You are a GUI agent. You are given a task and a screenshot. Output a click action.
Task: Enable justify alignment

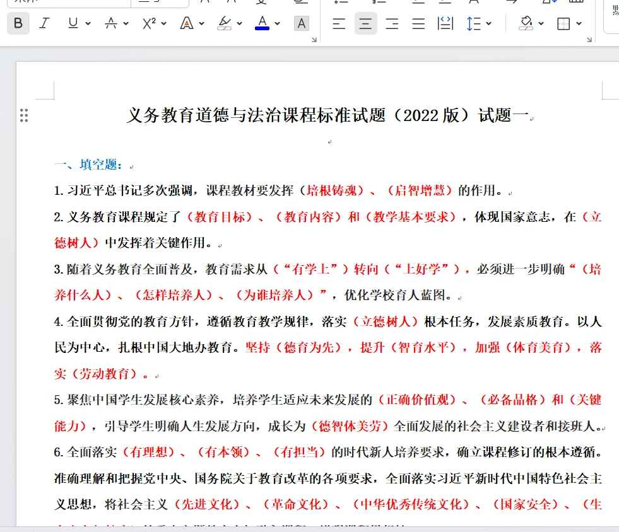[x=418, y=23]
